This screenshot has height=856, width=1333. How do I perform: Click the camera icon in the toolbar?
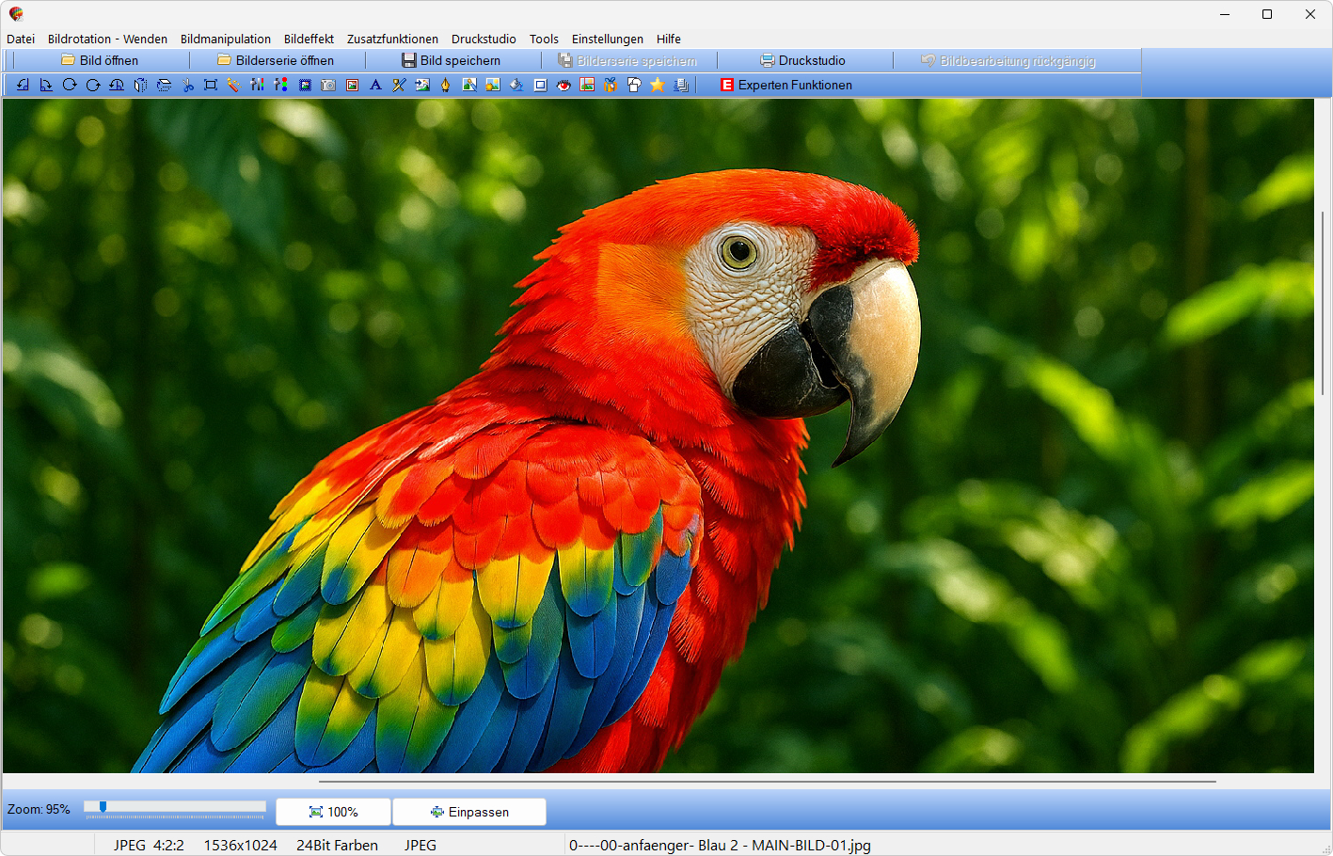pyautogui.click(x=328, y=85)
